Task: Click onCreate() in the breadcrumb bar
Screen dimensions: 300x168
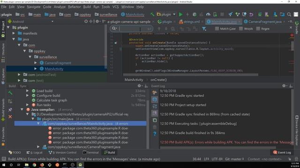Action: tap(158, 80)
